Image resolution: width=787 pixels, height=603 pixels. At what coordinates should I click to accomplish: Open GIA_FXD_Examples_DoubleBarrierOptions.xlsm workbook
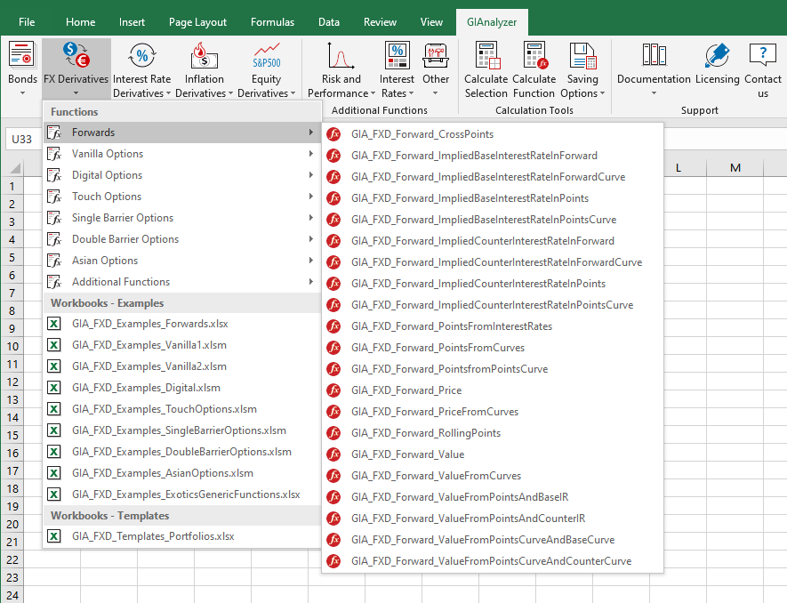[x=182, y=452]
